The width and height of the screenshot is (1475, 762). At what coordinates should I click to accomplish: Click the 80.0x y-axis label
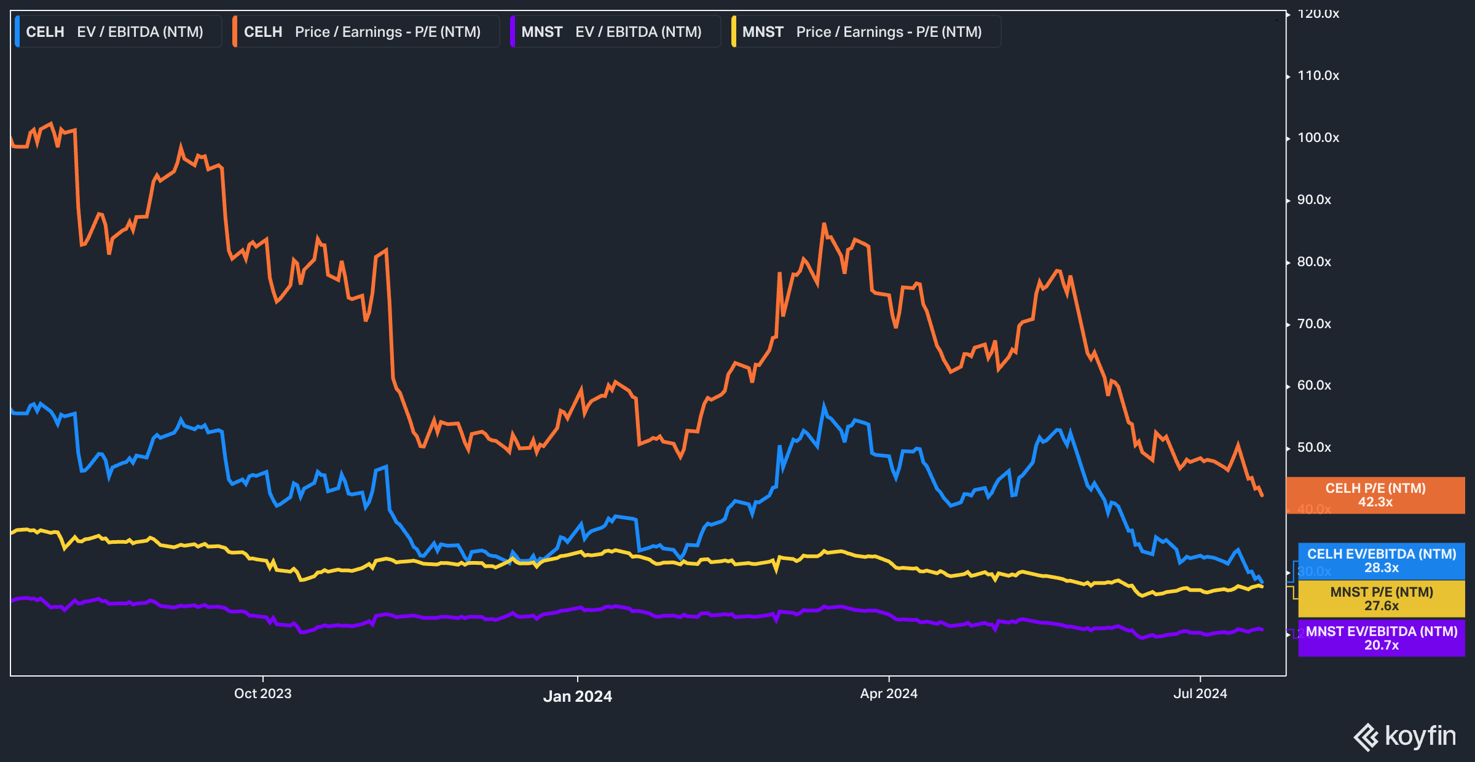coord(1314,262)
